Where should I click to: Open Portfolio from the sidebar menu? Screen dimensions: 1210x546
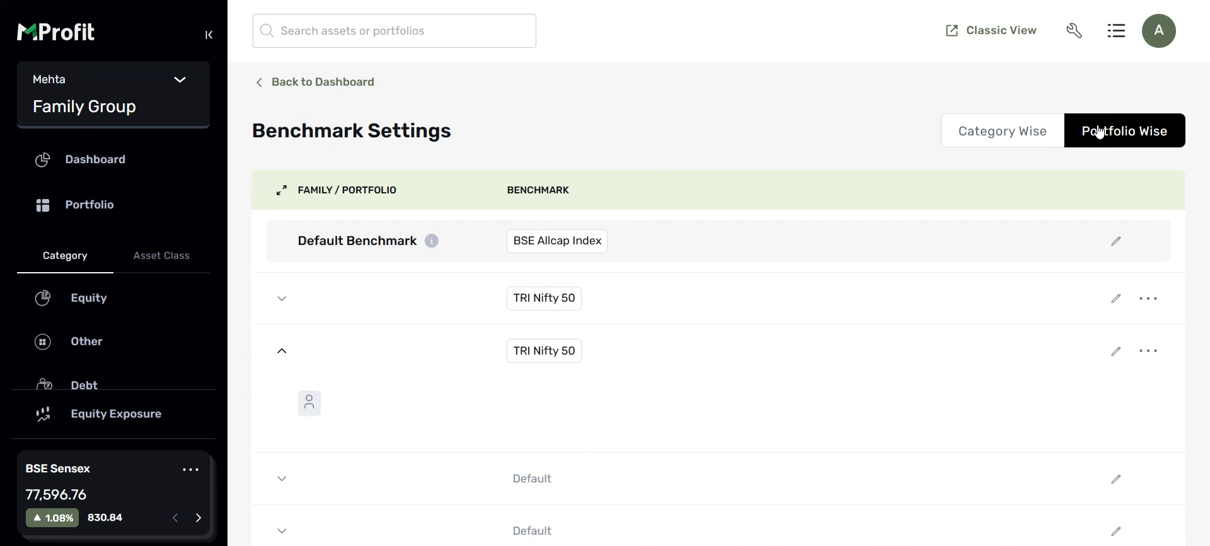pos(89,205)
